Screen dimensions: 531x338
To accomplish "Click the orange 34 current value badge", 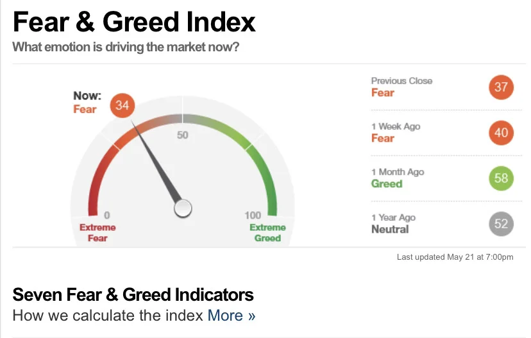I will tap(122, 105).
